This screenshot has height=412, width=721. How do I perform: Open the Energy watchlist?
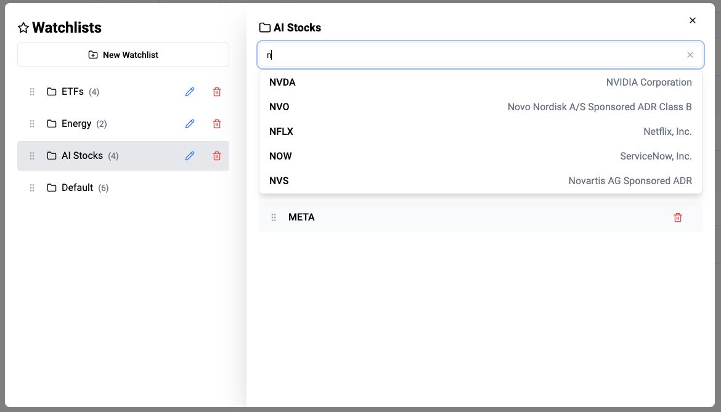[x=76, y=124]
